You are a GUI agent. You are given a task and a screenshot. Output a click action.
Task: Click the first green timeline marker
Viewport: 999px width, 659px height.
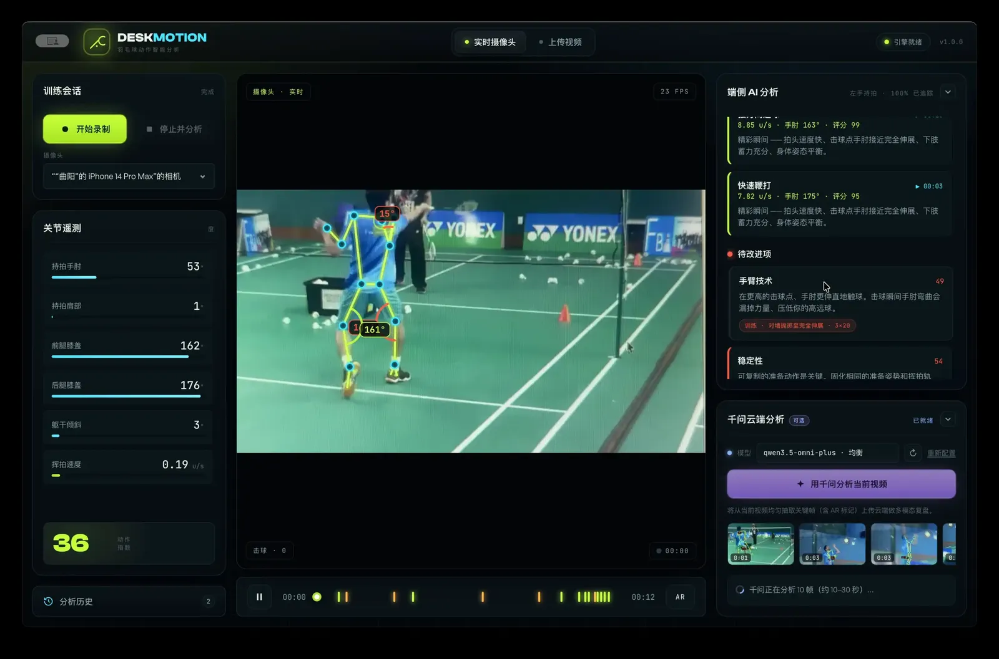tap(339, 597)
